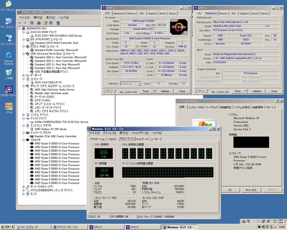The image size is (287, 230).
Task: Click Close button in CPU-Z Mainboard window
Action: tap(274, 91)
